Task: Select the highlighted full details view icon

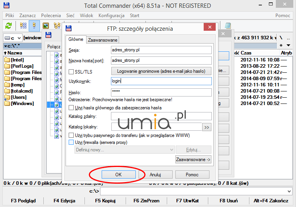Action: point(34,26)
